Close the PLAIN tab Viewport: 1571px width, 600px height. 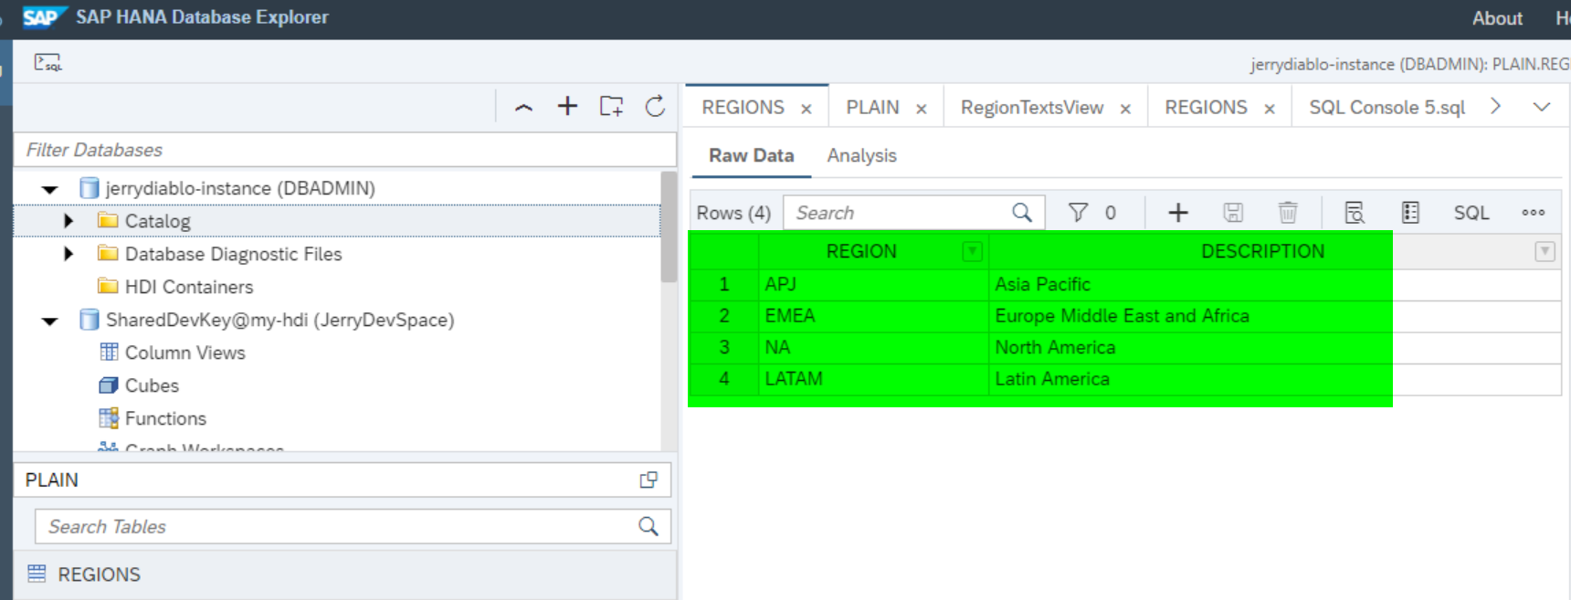(x=922, y=109)
